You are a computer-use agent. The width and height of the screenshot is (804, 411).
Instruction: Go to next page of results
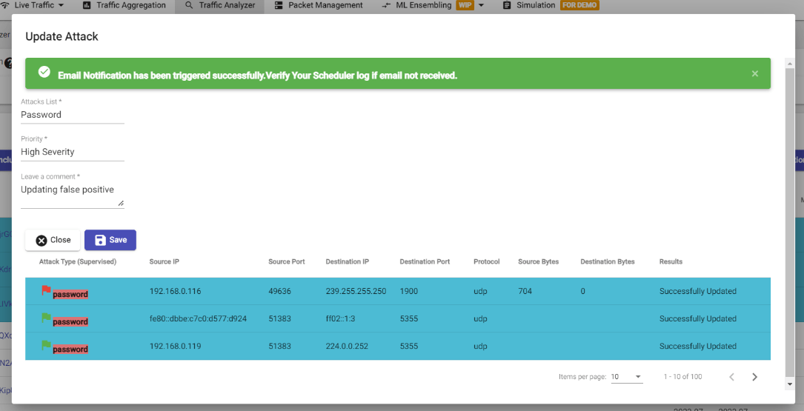[x=755, y=377]
